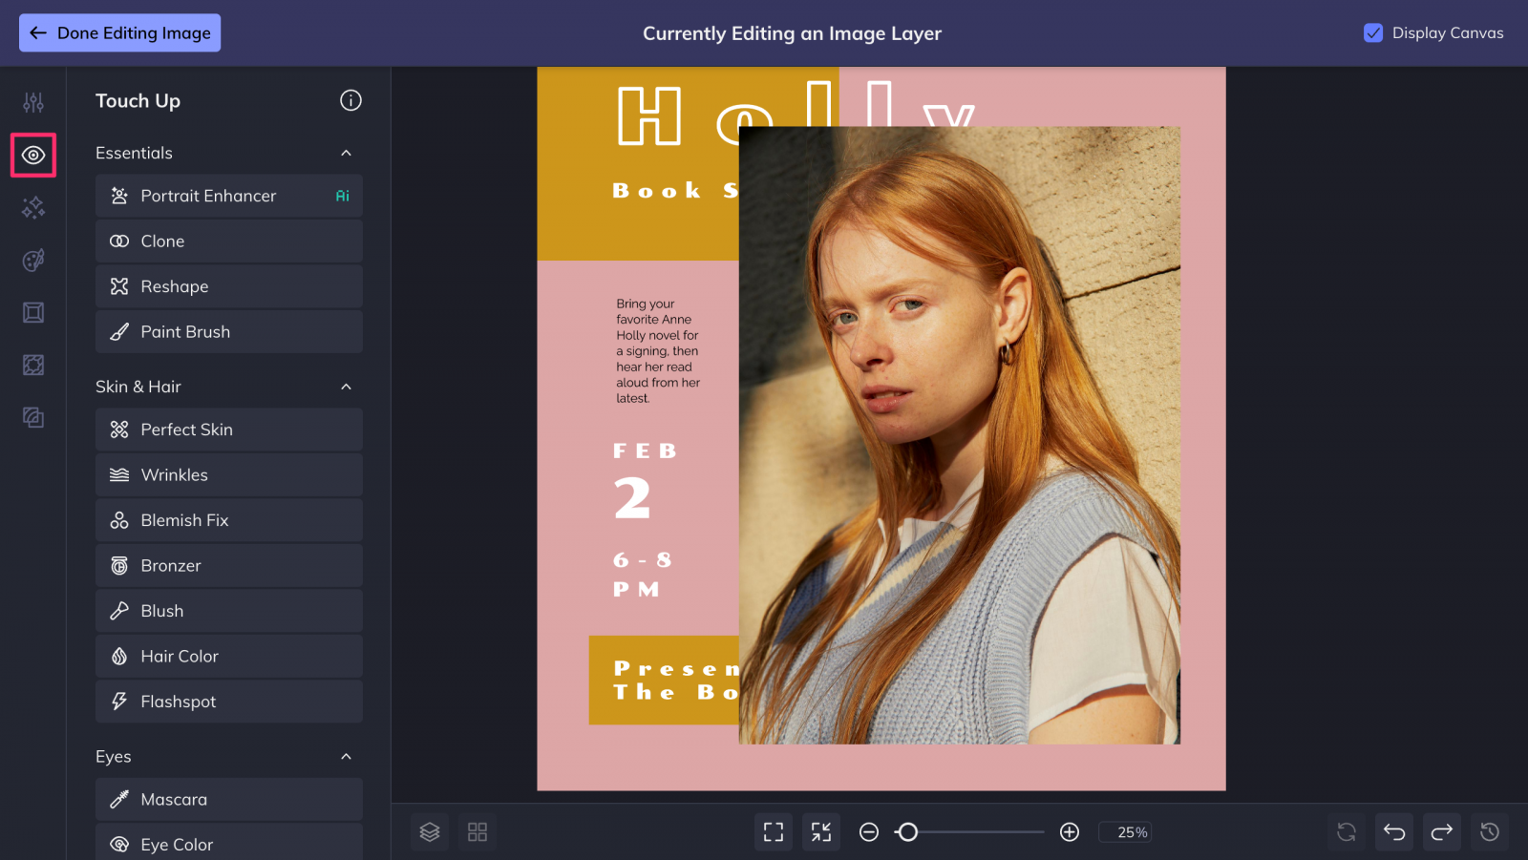Click the Undo arrow icon

click(x=1393, y=832)
